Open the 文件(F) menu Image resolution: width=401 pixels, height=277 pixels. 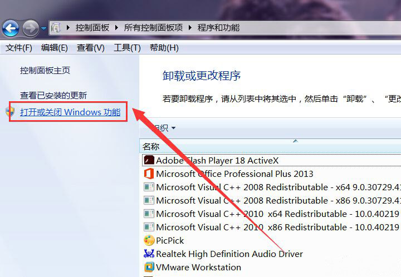tap(19, 48)
